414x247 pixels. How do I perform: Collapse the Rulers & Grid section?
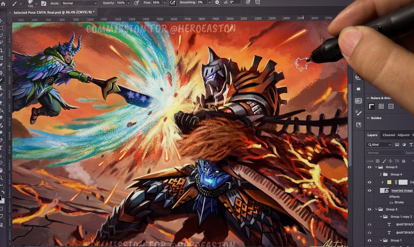point(368,98)
